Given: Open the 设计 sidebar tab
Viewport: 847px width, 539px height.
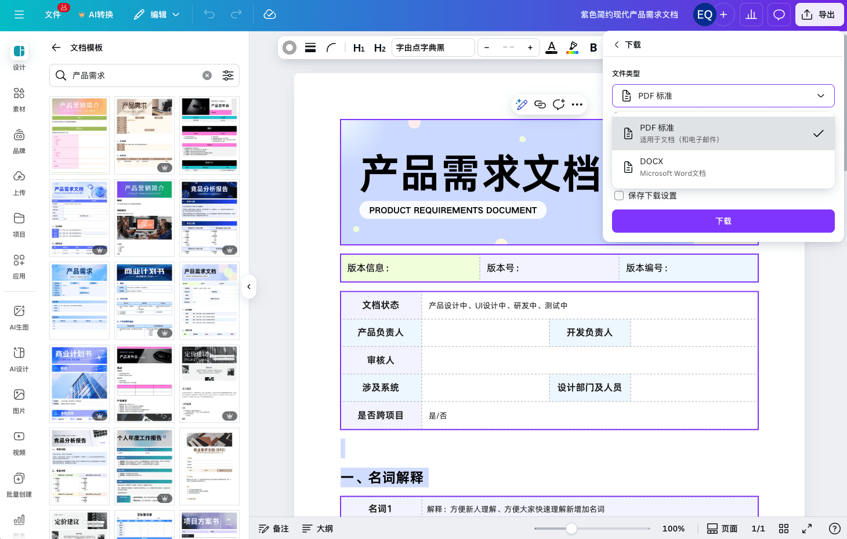Looking at the screenshot, I should pos(19,57).
